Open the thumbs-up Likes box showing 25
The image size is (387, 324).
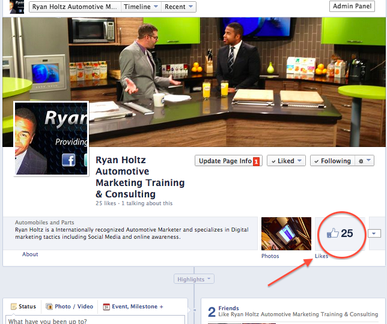click(340, 233)
